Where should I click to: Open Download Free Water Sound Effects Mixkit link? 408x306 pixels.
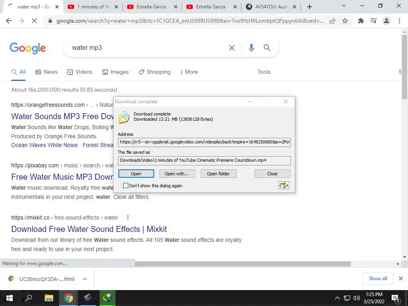click(89, 229)
